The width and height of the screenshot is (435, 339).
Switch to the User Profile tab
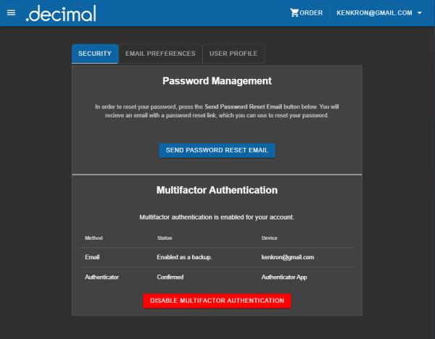(233, 54)
